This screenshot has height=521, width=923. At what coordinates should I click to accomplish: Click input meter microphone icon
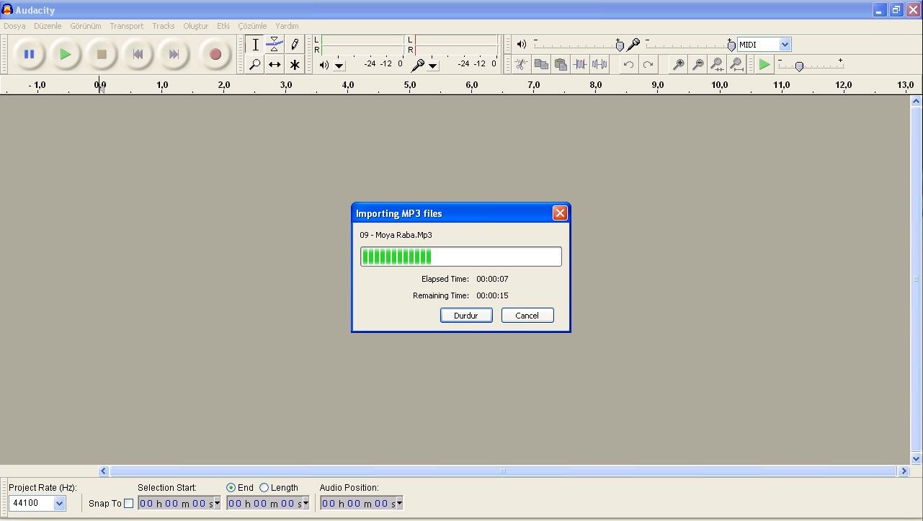417,65
